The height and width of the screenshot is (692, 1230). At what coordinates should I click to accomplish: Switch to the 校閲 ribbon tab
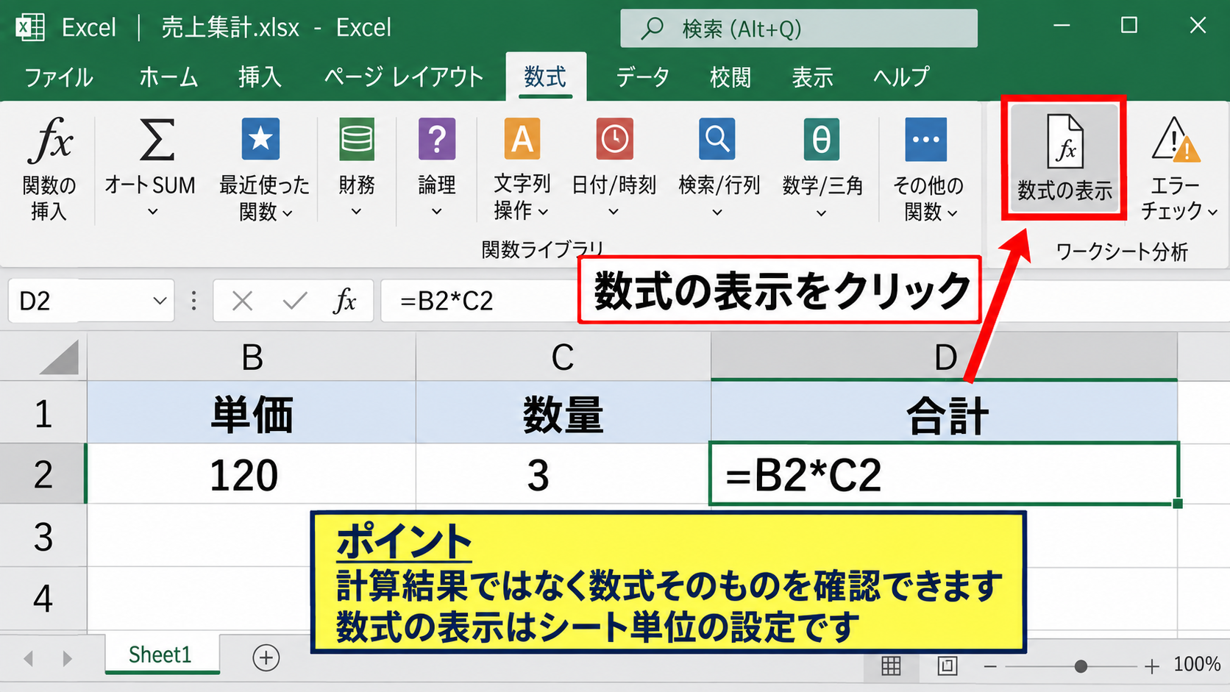(730, 76)
